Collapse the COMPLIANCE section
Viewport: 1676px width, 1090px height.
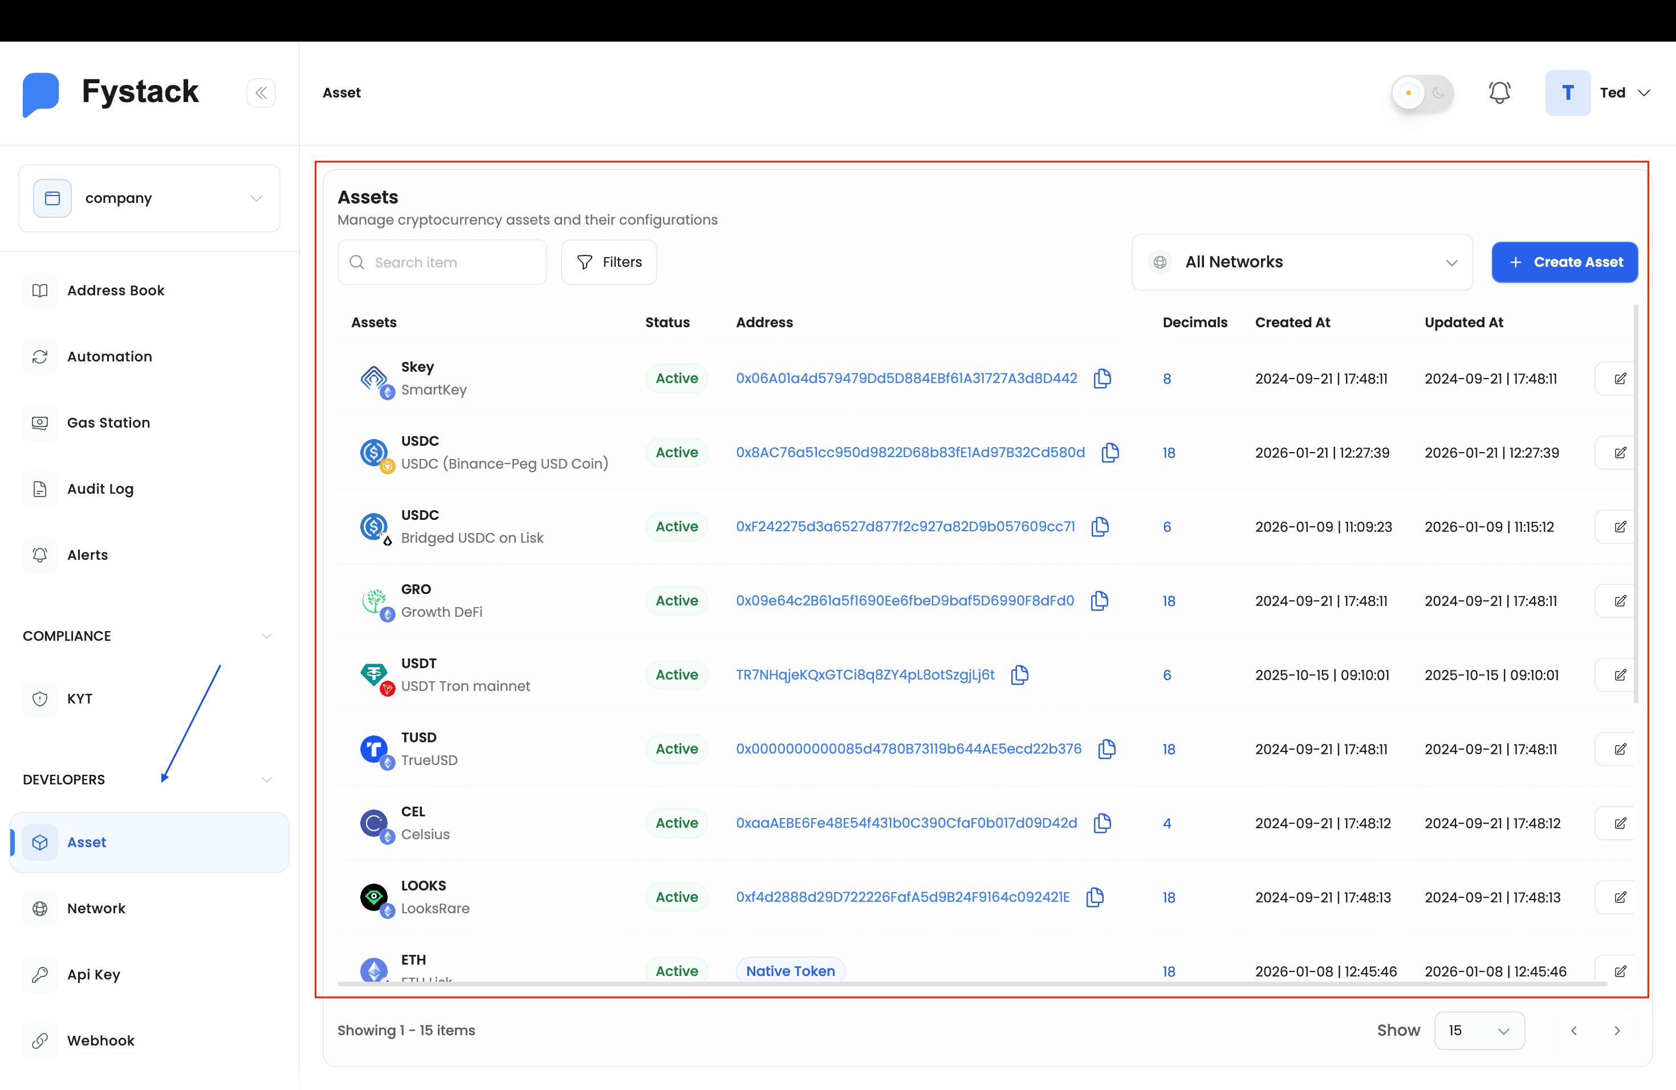tap(267, 636)
